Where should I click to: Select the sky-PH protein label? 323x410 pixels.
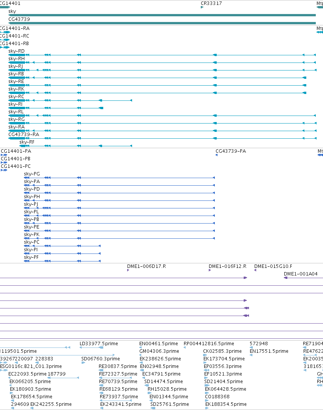32,197
